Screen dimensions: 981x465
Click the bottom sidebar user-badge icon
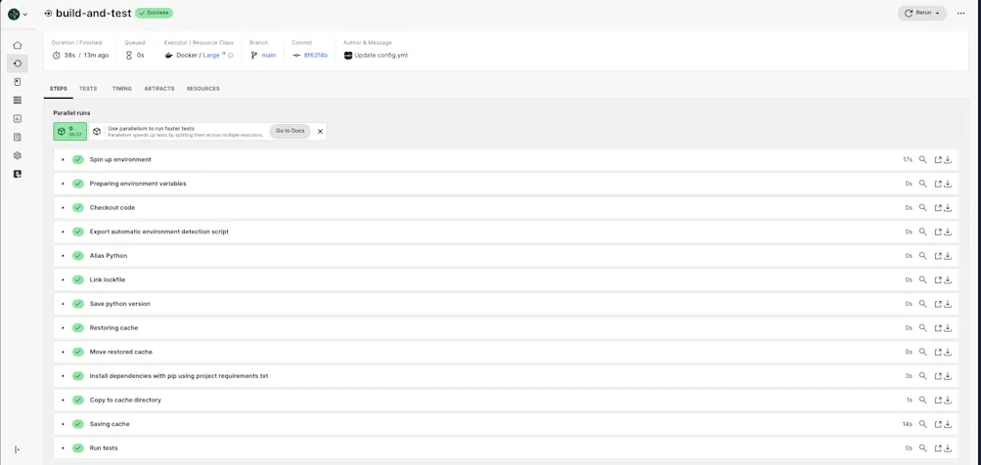18,174
